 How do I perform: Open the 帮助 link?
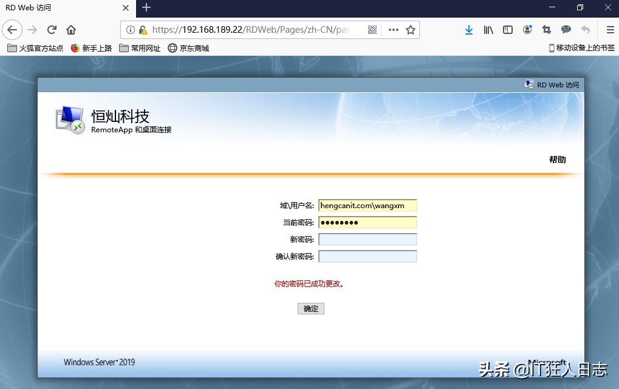556,160
